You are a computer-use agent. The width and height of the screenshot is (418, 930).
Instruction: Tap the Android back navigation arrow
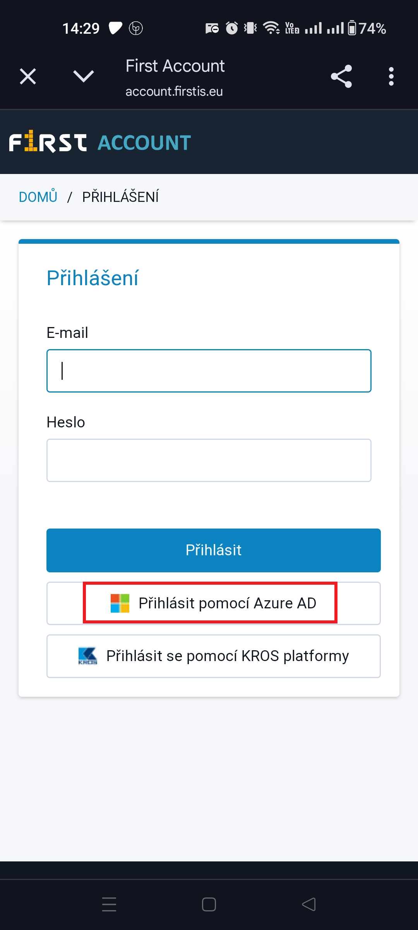[x=309, y=904]
